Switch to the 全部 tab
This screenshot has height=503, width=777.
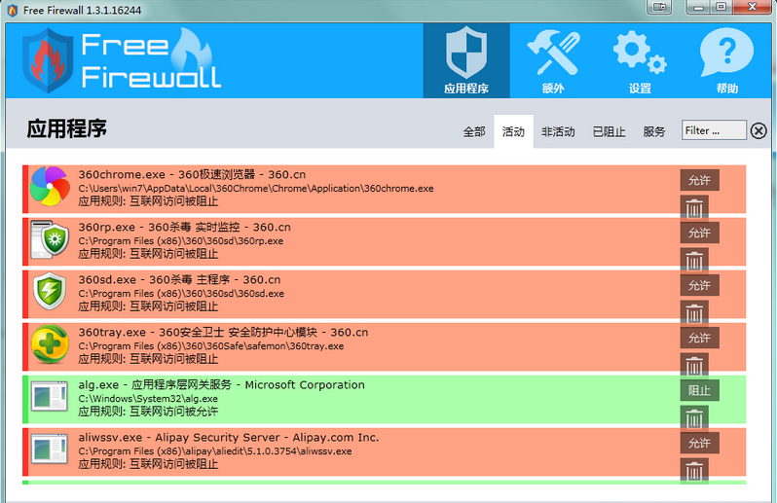(x=474, y=132)
